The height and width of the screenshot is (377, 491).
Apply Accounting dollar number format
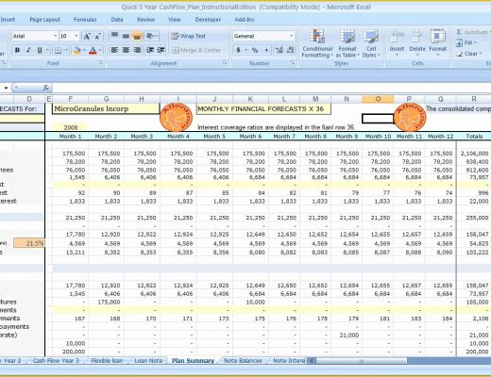click(238, 50)
